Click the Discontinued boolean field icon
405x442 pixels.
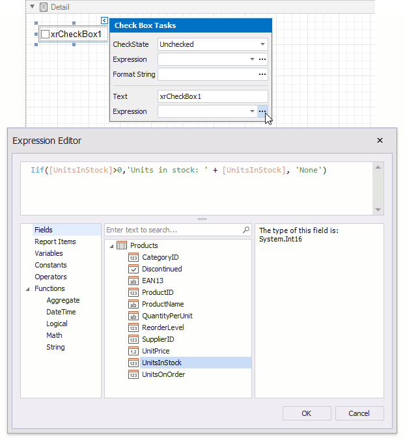pyautogui.click(x=133, y=269)
